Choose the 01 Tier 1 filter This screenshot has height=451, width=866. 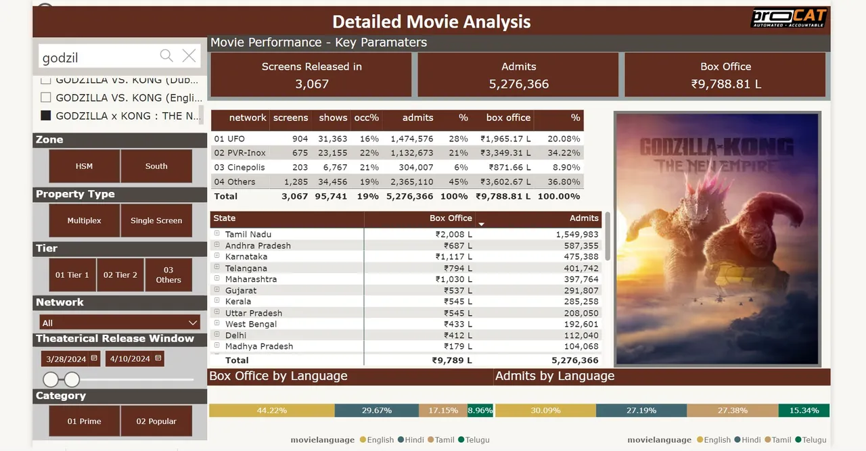[x=72, y=275]
